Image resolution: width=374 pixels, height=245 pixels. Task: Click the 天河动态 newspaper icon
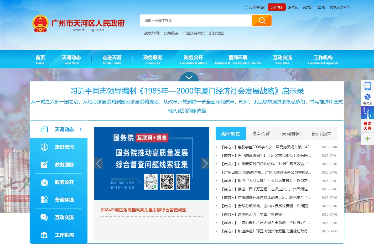pos(44,129)
